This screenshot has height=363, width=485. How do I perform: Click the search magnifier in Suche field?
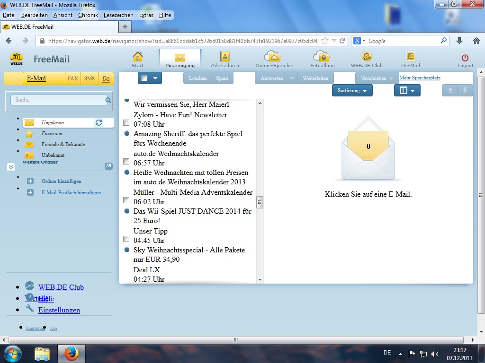[108, 100]
